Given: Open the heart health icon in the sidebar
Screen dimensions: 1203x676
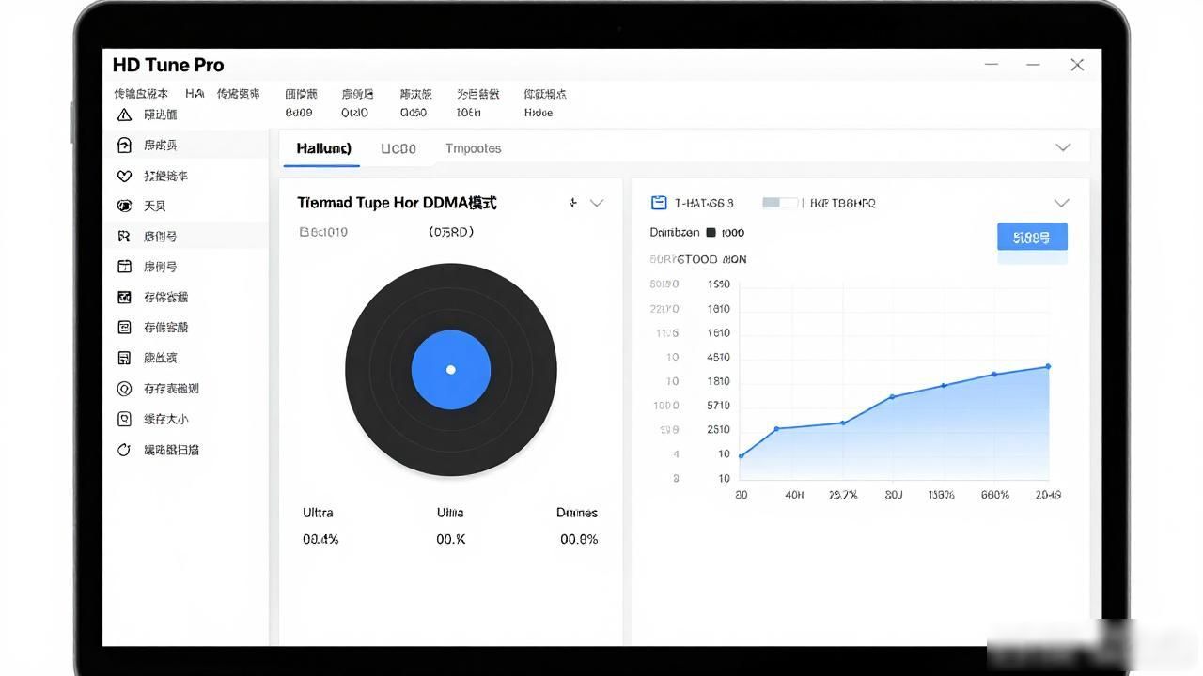Looking at the screenshot, I should (x=124, y=176).
